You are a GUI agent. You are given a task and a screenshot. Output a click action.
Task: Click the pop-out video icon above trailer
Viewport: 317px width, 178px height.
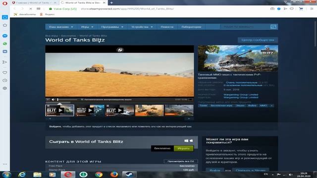pyautogui.click(x=120, y=50)
